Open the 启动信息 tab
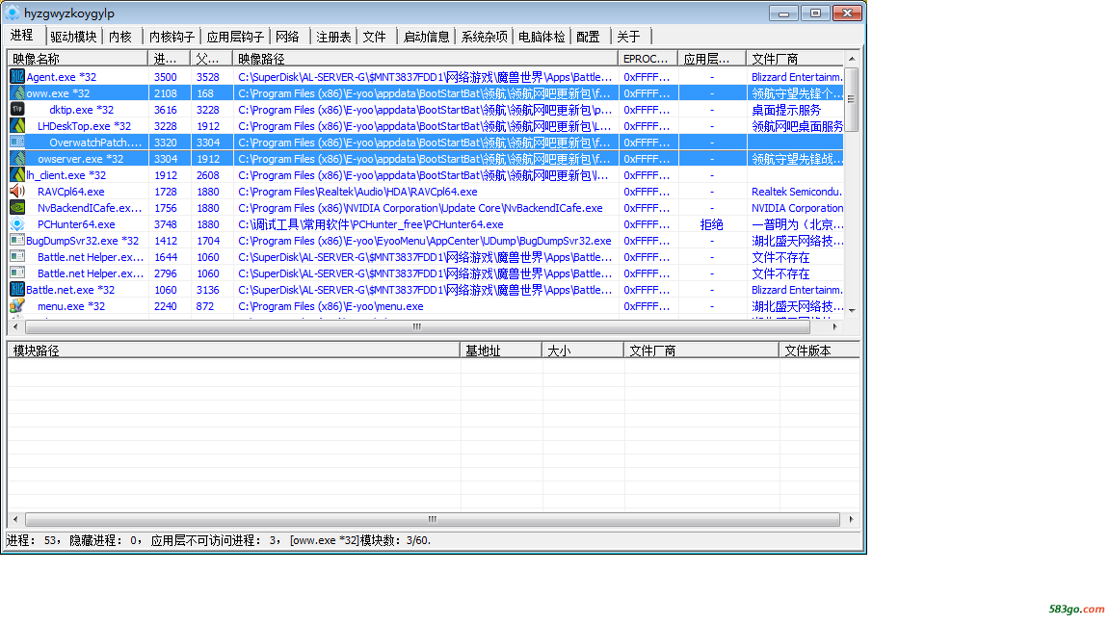1110x624 pixels. point(426,37)
